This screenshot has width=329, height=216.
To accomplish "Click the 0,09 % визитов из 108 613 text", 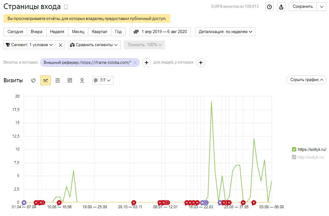I will click(235, 7).
